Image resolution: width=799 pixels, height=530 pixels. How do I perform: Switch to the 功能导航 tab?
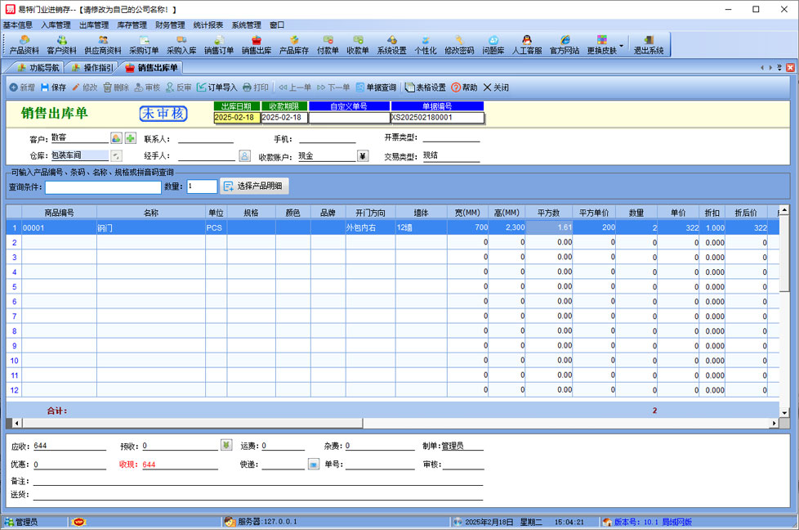point(38,68)
